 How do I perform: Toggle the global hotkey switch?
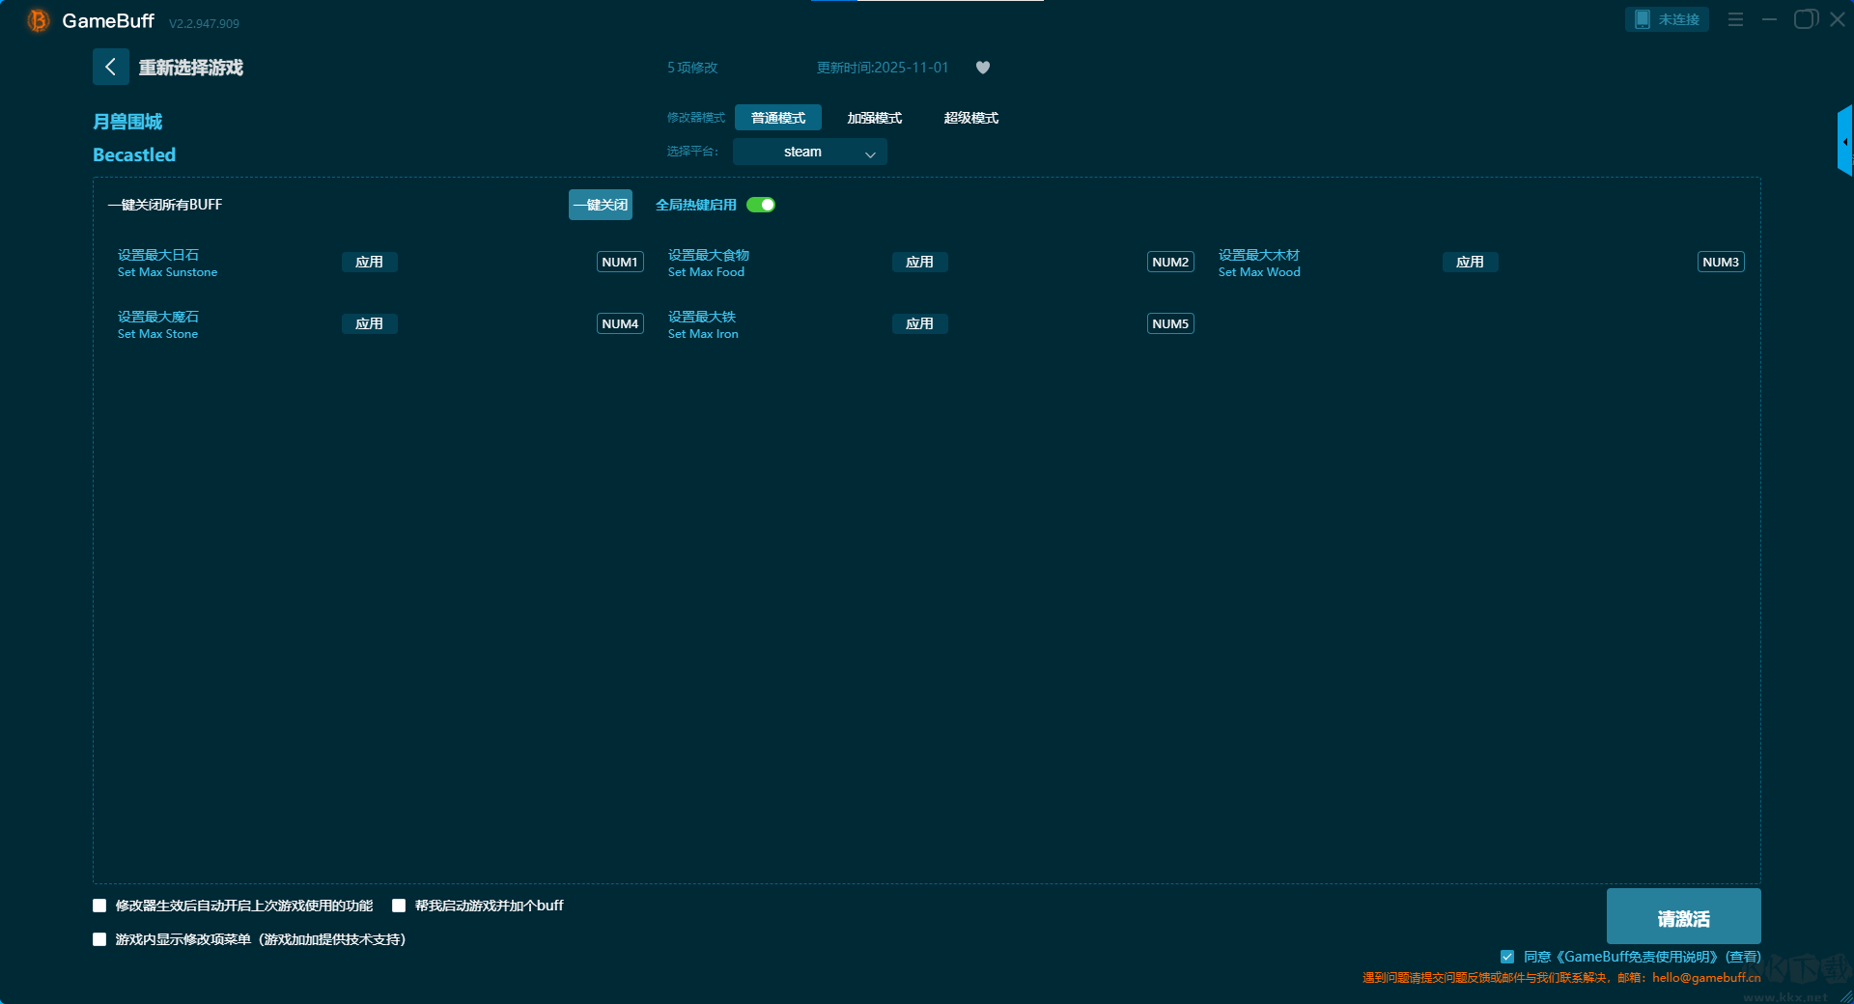point(761,205)
